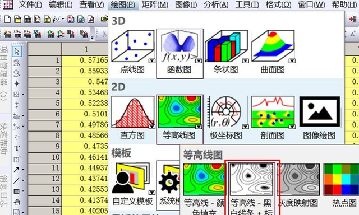This screenshot has height=215, width=359.
Task: Open the 格式(O) menu
Action: coord(278,4)
